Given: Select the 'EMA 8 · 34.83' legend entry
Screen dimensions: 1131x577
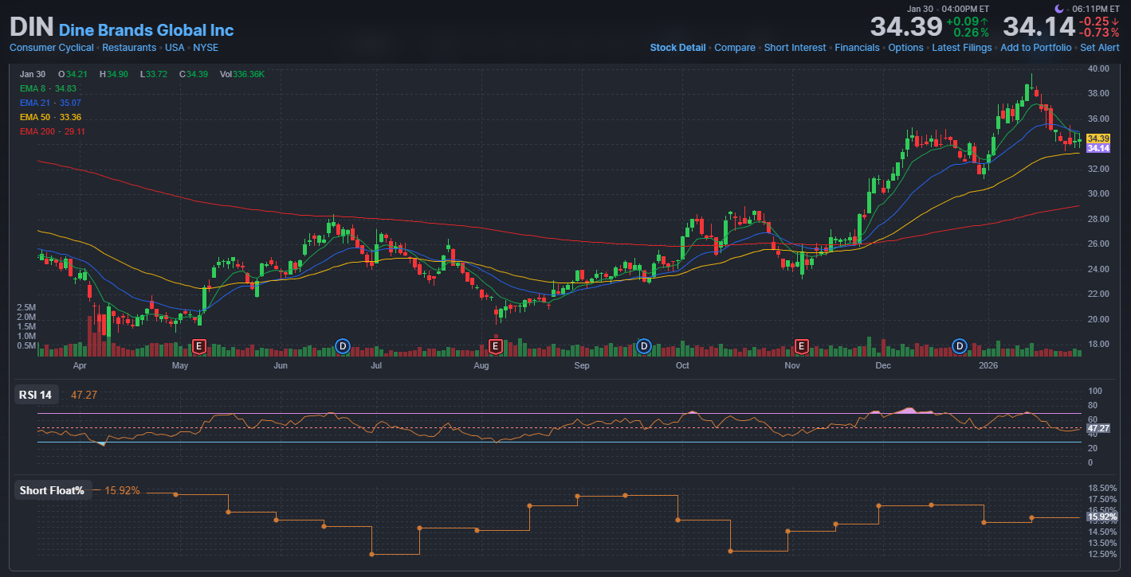Looking at the screenshot, I should pos(48,88).
